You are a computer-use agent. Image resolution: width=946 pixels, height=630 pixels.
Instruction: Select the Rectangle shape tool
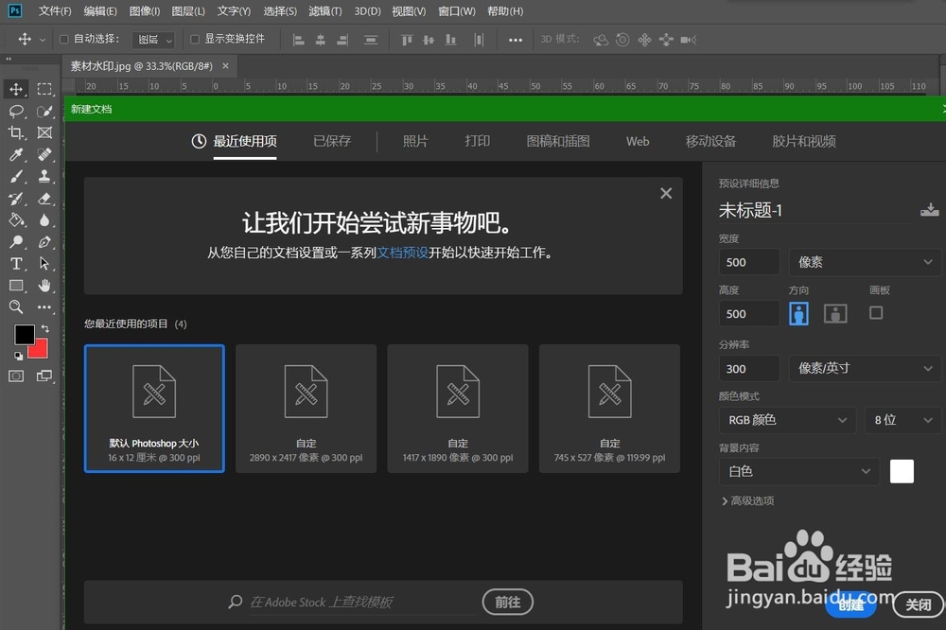pos(16,286)
